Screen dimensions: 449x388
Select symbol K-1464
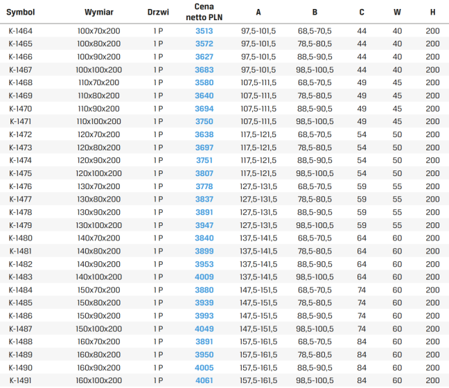(x=20, y=31)
